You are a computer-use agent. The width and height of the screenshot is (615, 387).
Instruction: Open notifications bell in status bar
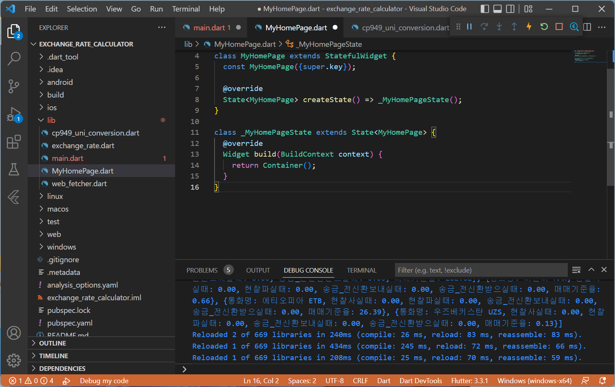point(602,380)
